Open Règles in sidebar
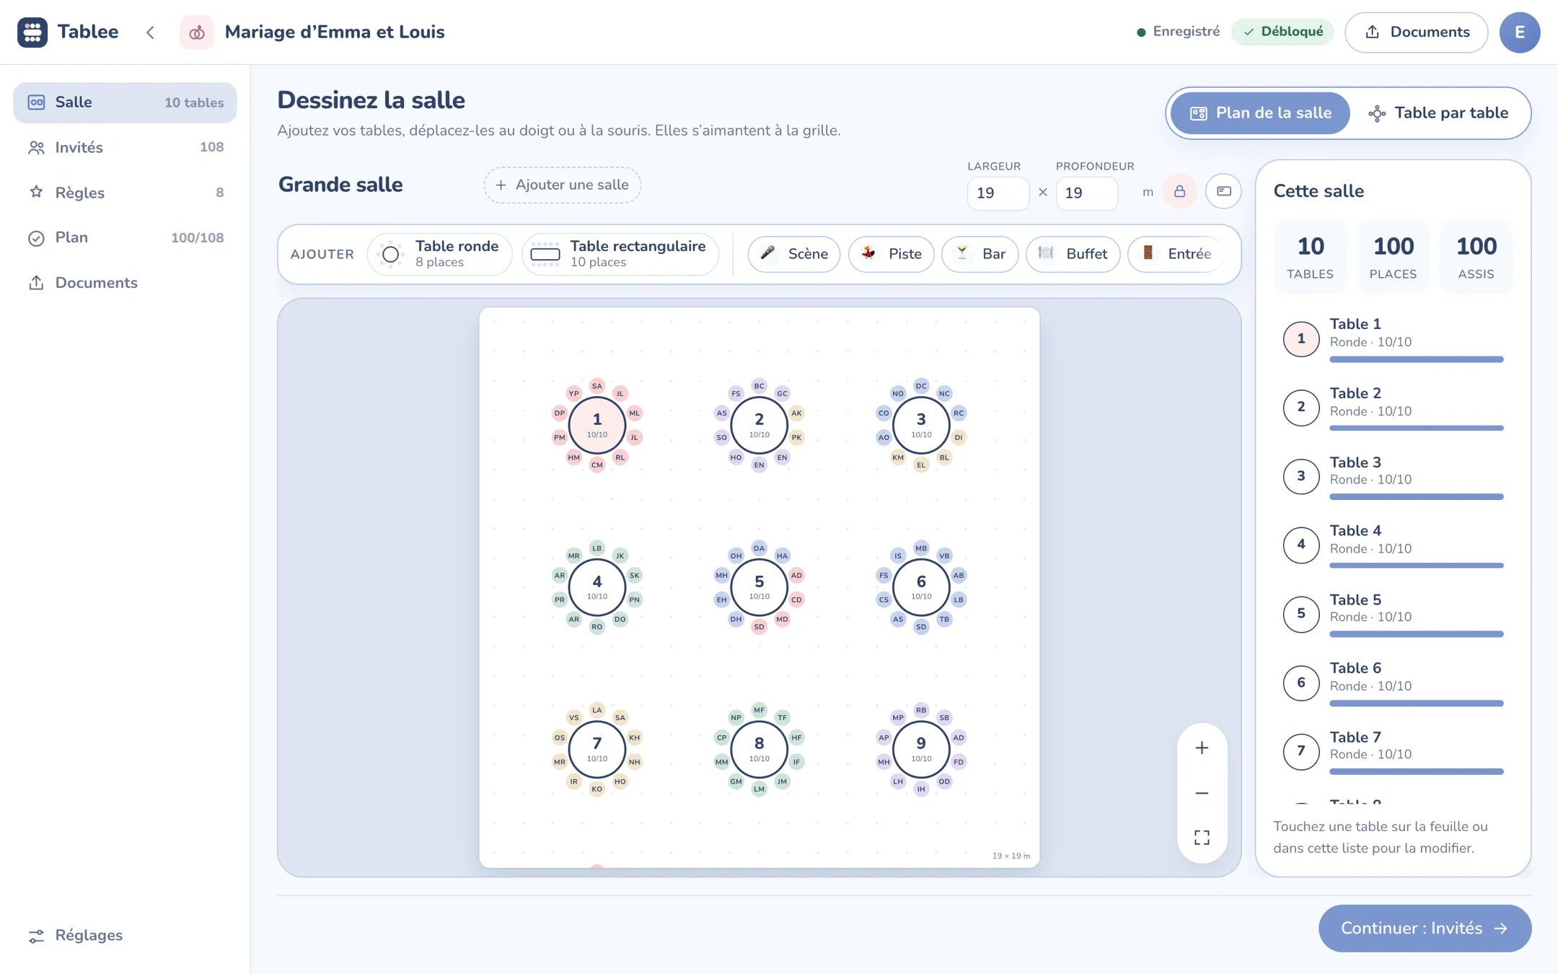 (x=125, y=193)
